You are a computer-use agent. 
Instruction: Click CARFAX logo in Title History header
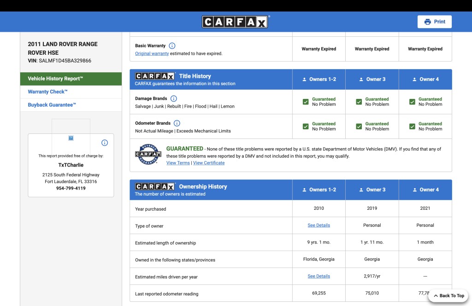click(155, 76)
